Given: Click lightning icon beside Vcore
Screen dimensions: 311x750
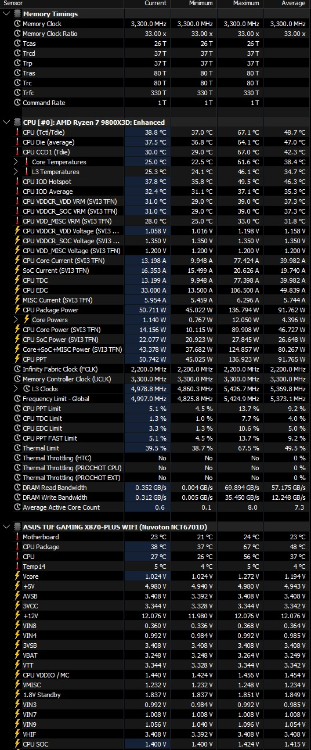Looking at the screenshot, I should pyautogui.click(x=17, y=576).
